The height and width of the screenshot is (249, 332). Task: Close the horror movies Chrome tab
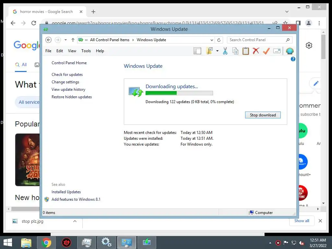pos(81,12)
